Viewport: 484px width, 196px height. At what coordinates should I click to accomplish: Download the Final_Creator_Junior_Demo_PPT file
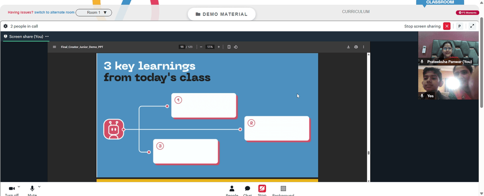click(x=348, y=47)
